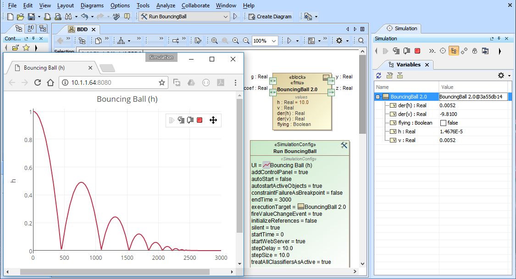The height and width of the screenshot is (279, 516).
Task: Click Zoom In magnifier in diagram toolbar
Action: 236,41
